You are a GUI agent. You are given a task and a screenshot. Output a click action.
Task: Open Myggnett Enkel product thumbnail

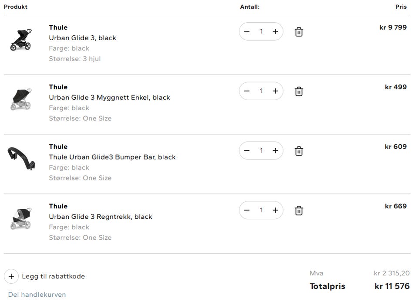coord(21,99)
